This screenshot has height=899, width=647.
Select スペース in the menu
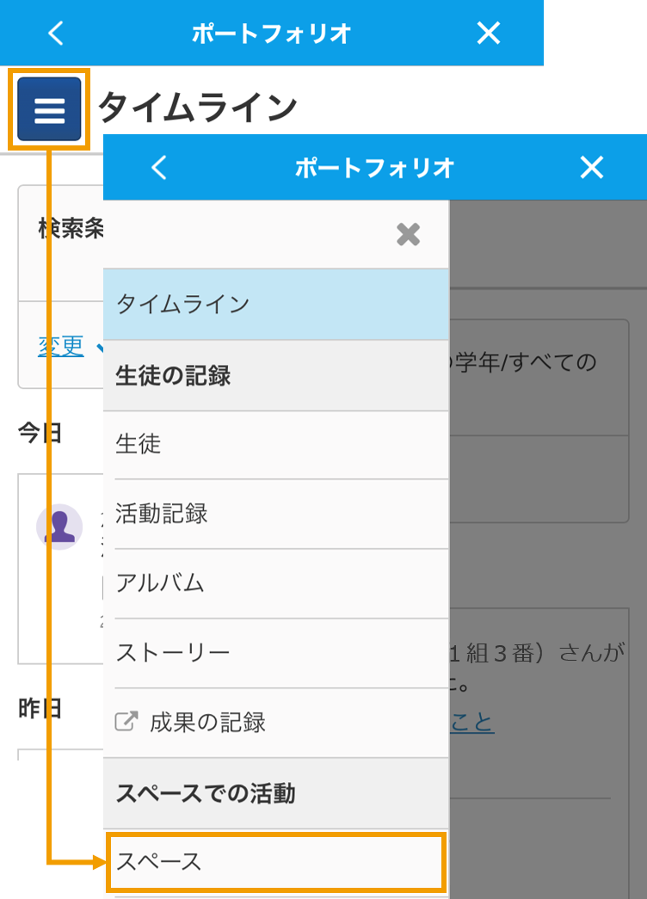tap(276, 862)
